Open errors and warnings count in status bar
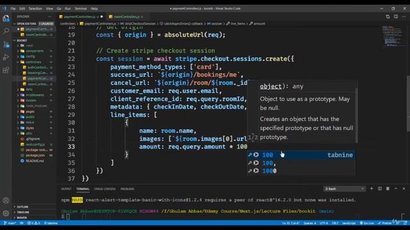The image size is (410, 230). [33, 223]
